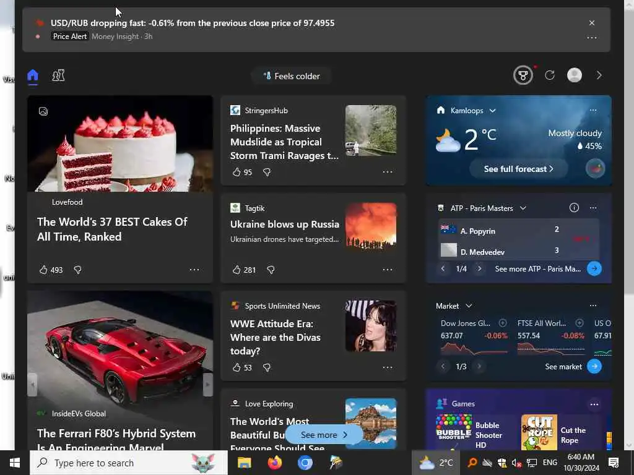Open more options on Games card
Viewport: 634px width, 475px height.
tap(594, 404)
